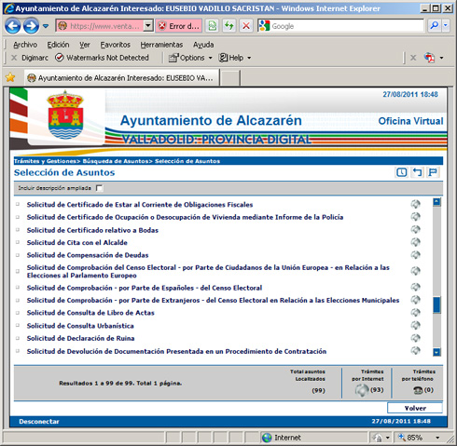Open the Archivo menu
457x446 pixels.
coord(25,45)
